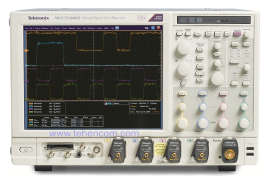Open the Measure menu

(x=72, y=28)
